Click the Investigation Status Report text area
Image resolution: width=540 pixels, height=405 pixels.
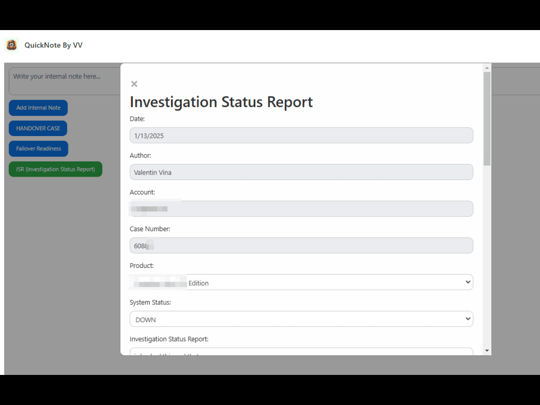(301, 352)
